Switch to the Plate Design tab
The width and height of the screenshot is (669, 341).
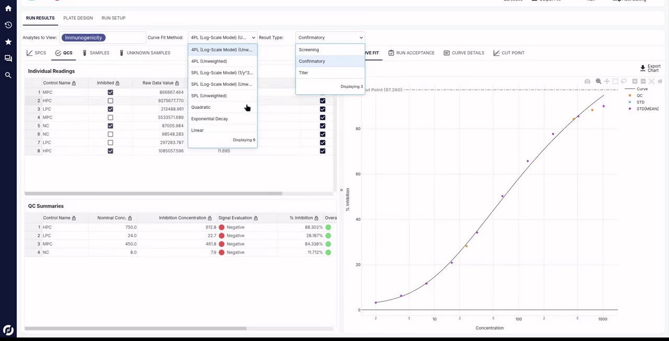[x=78, y=18]
